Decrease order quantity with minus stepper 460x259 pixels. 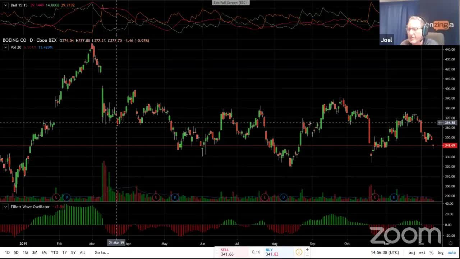[x=307, y=255]
